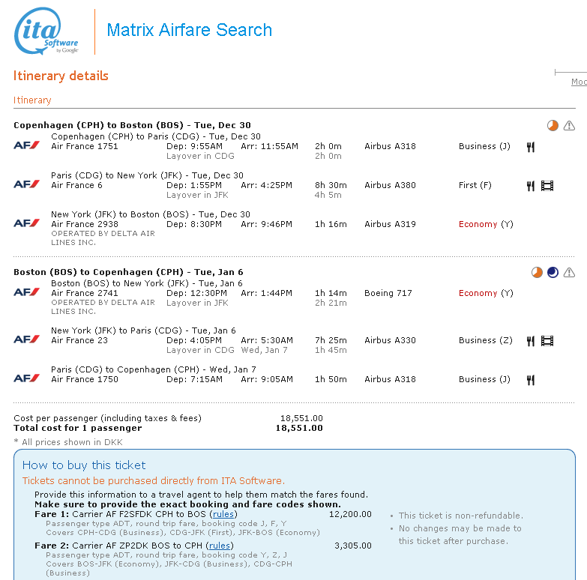Click Air France 2938 flight number

click(85, 224)
